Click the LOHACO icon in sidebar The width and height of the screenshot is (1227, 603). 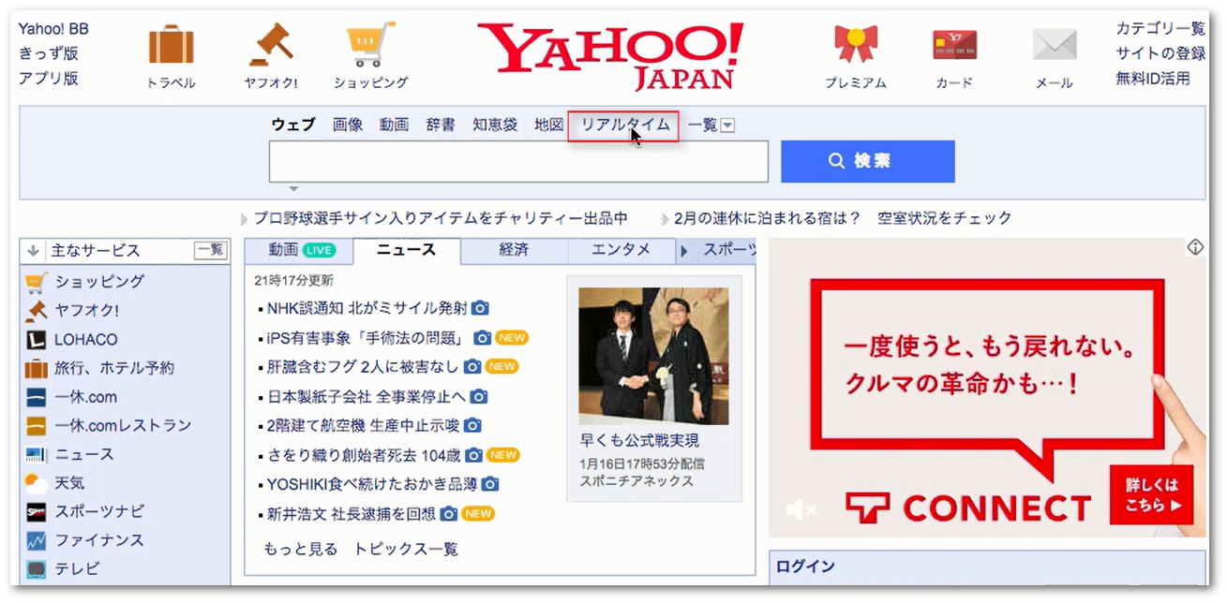click(x=37, y=340)
